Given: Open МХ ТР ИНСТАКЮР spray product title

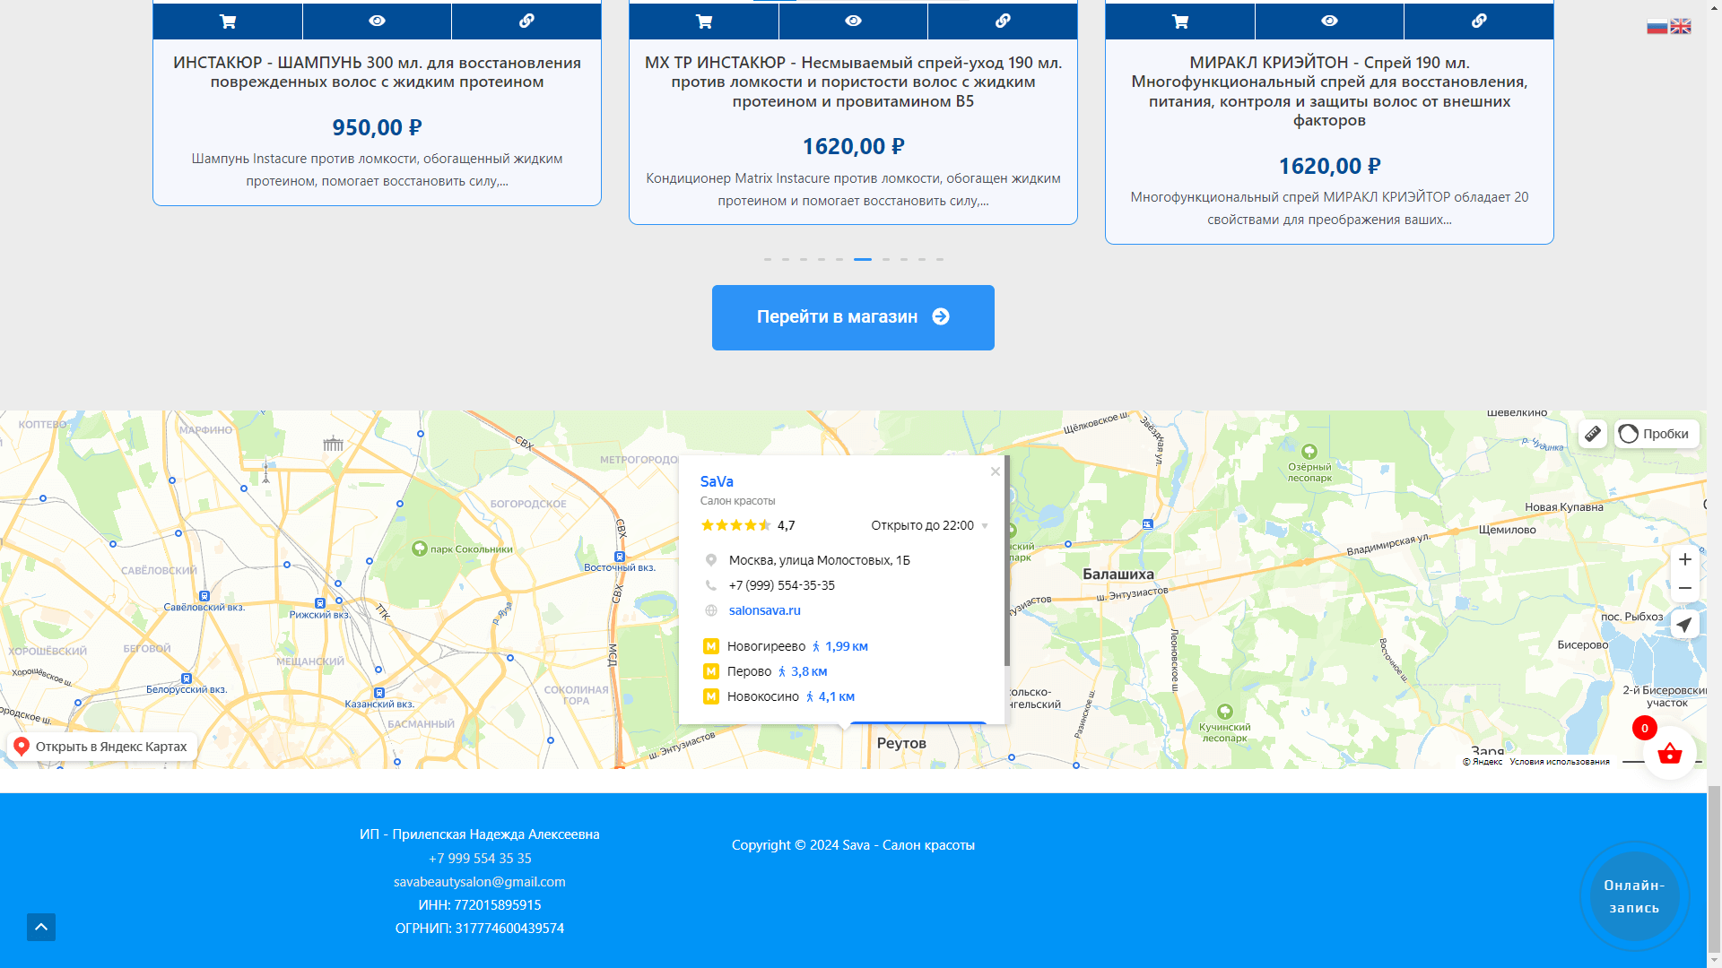Looking at the screenshot, I should point(853,82).
